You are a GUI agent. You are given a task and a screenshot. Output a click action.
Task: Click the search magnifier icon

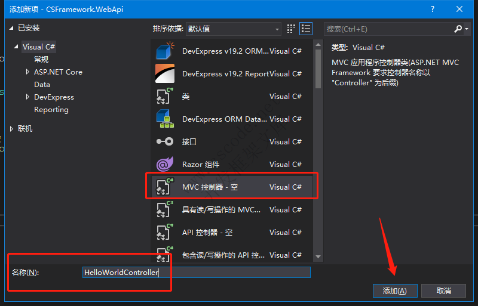[x=458, y=29]
